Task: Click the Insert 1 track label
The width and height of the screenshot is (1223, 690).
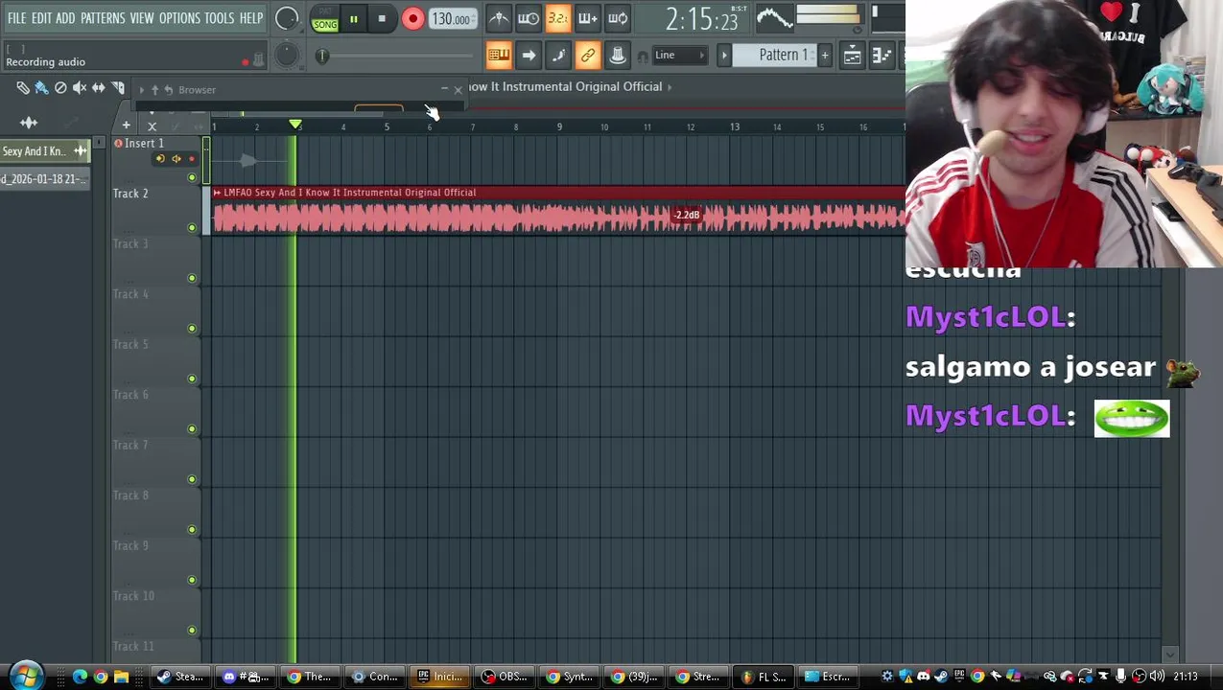Action: click(x=144, y=144)
